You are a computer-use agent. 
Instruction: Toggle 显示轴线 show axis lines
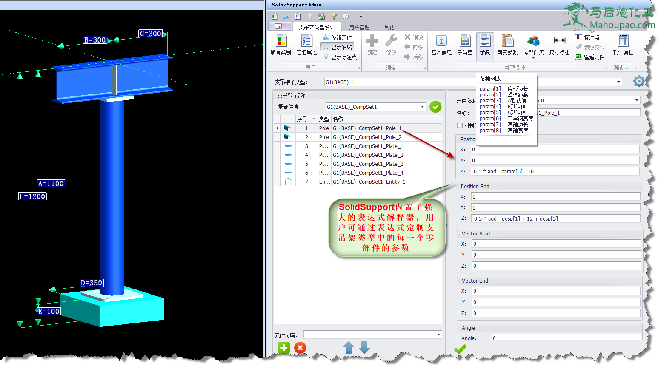(337, 47)
